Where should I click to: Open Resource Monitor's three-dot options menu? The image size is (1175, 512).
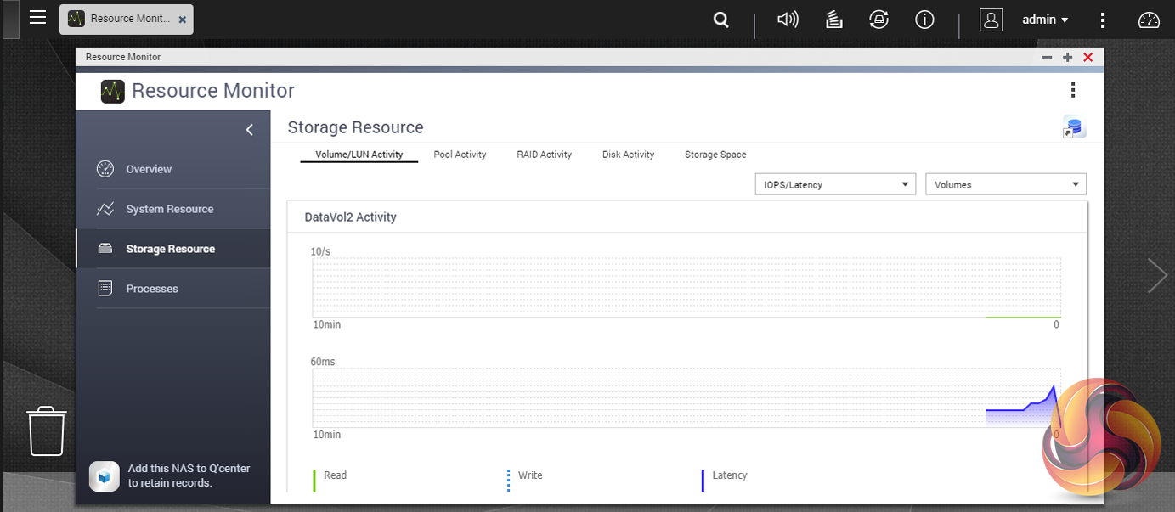click(x=1073, y=90)
